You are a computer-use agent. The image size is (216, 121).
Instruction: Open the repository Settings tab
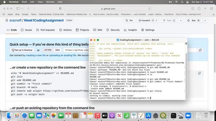(148, 30)
